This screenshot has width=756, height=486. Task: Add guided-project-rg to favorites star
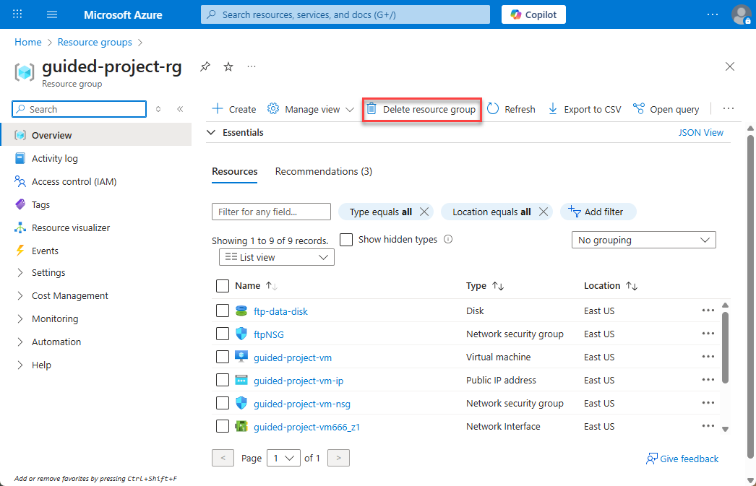tap(228, 66)
